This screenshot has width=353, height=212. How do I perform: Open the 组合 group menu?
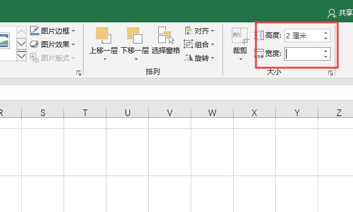199,44
